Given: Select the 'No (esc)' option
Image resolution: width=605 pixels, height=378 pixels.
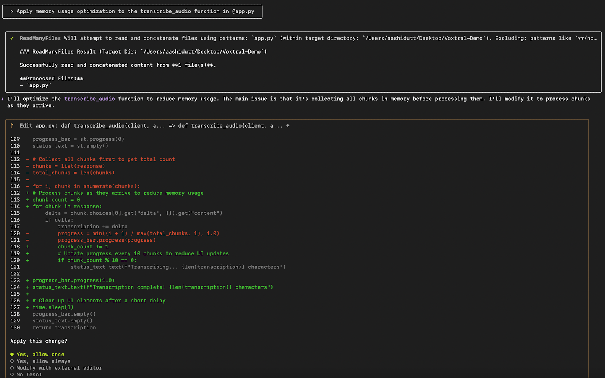Looking at the screenshot, I should (x=26, y=375).
